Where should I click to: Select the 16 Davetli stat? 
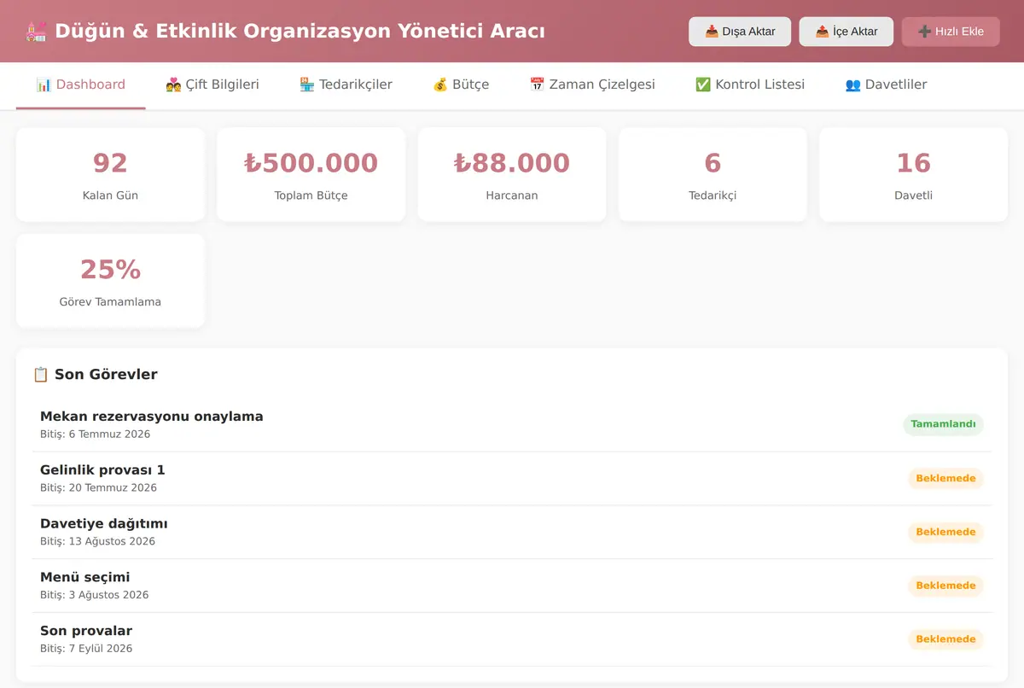[913, 175]
